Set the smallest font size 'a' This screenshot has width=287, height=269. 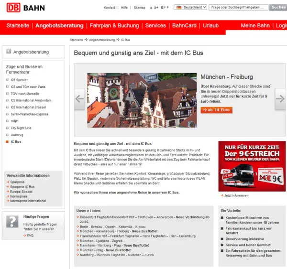point(151,8)
